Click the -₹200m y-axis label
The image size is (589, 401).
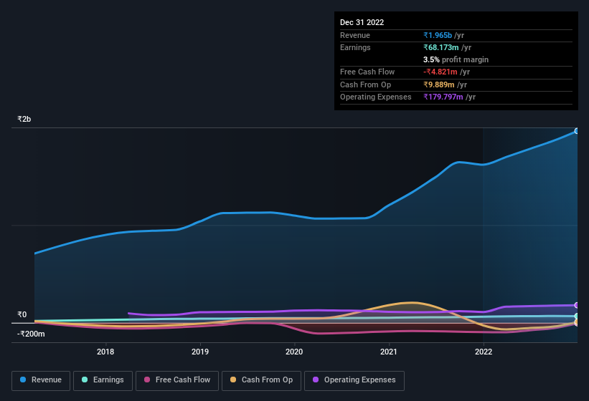pyautogui.click(x=31, y=334)
